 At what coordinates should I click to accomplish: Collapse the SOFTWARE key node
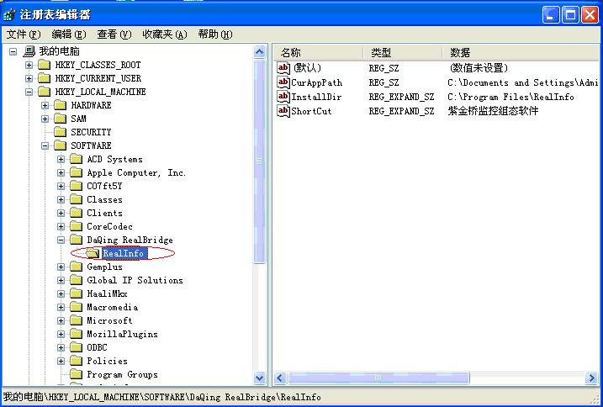(45, 145)
